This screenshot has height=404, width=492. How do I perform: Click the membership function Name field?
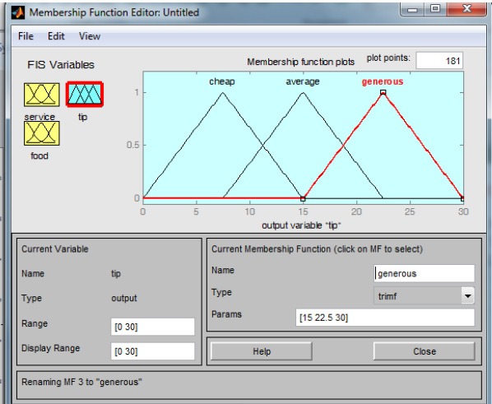click(x=425, y=273)
